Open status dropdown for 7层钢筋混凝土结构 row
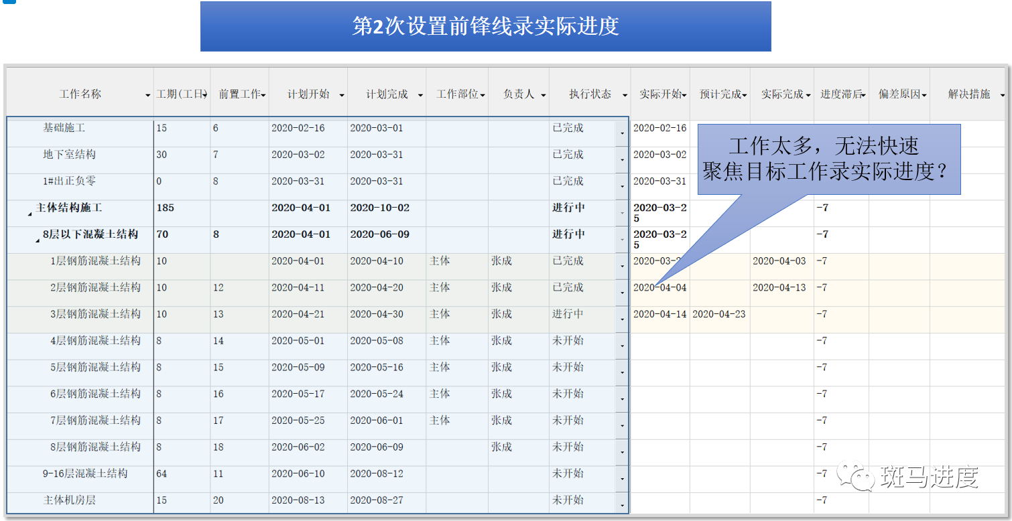The height and width of the screenshot is (521, 1012). coord(622,426)
